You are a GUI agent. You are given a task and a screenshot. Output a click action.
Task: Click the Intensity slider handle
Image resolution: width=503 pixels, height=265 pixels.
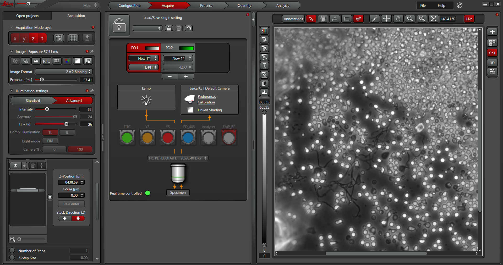tap(47, 109)
